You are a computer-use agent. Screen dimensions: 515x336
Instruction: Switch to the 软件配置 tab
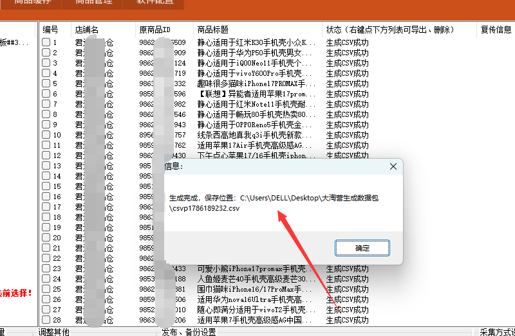pos(154,3)
